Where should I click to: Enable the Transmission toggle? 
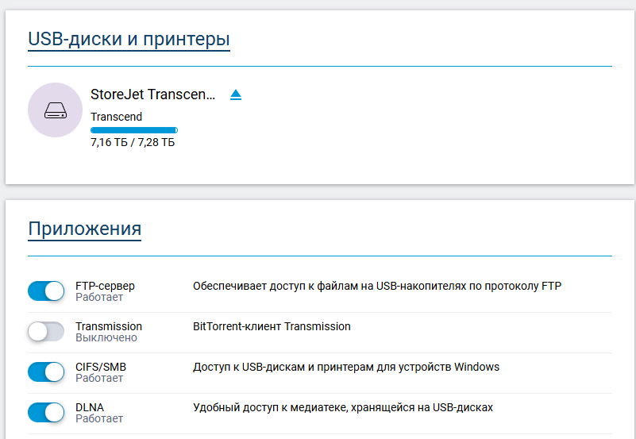pos(46,332)
